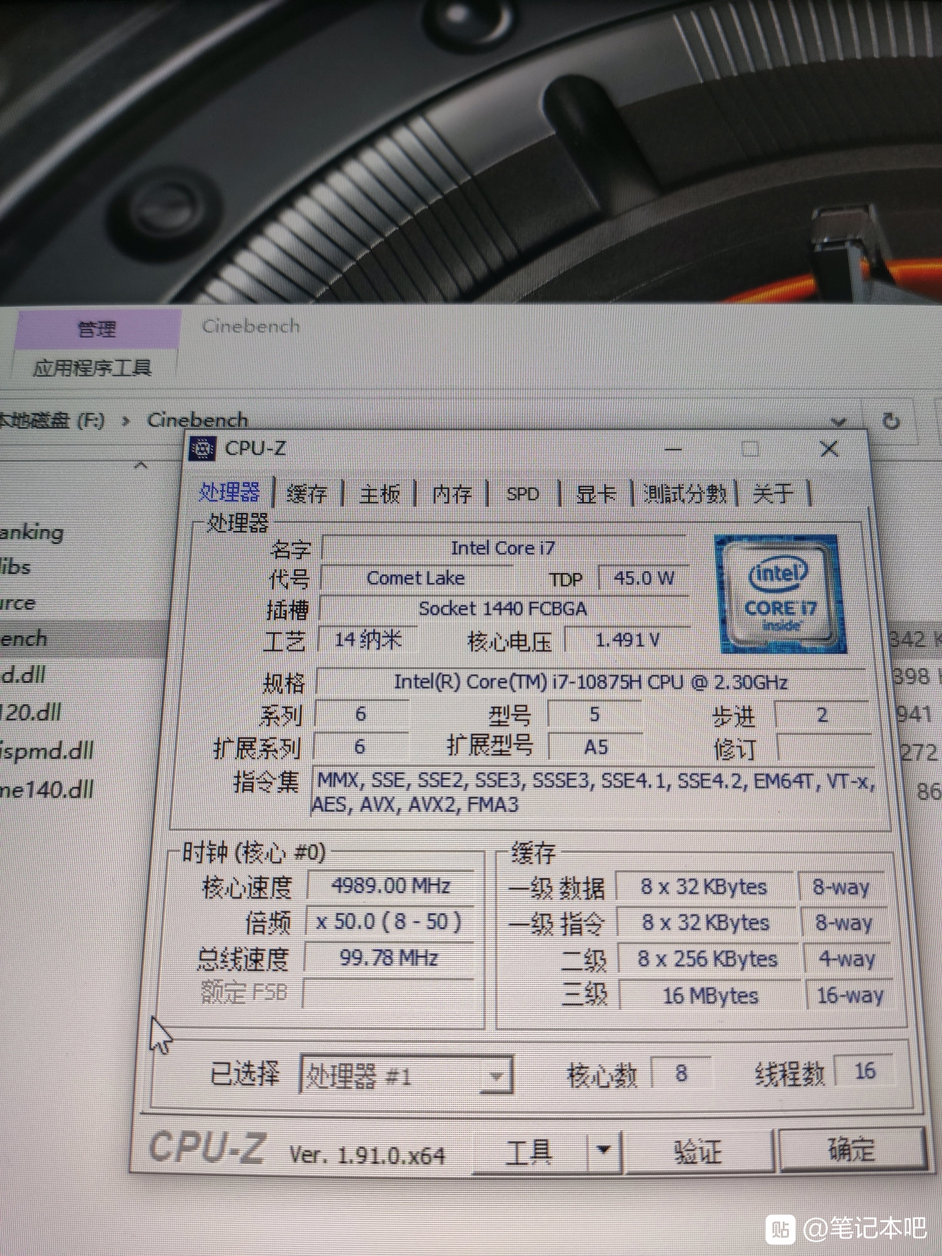Click the 99.78 MHz bus speed value

[x=389, y=958]
